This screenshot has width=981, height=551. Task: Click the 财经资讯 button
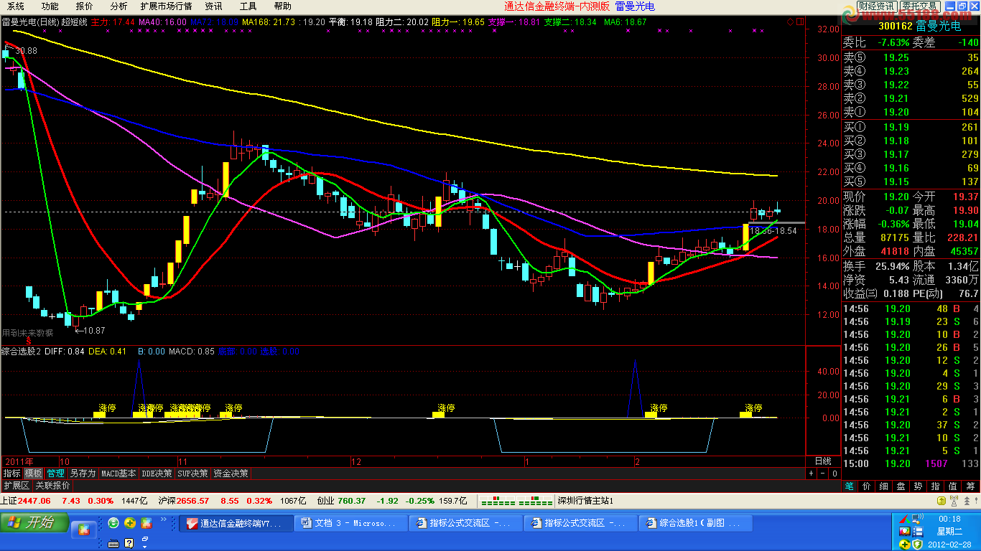(x=875, y=6)
